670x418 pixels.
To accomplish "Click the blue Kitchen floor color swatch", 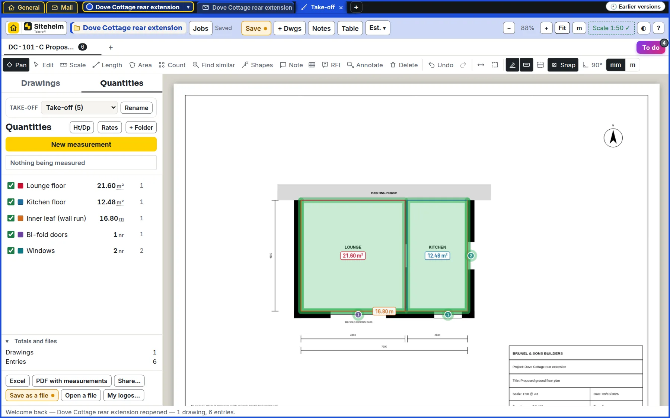I will point(20,202).
